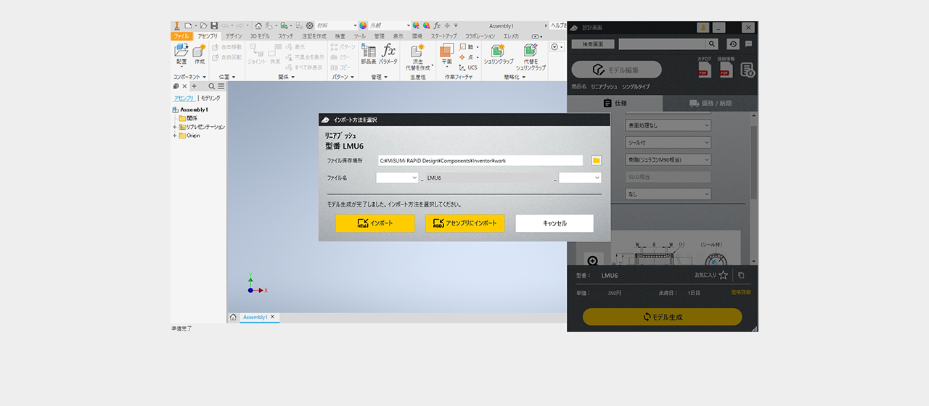
Task: Click the file save location path field
Action: coord(479,160)
